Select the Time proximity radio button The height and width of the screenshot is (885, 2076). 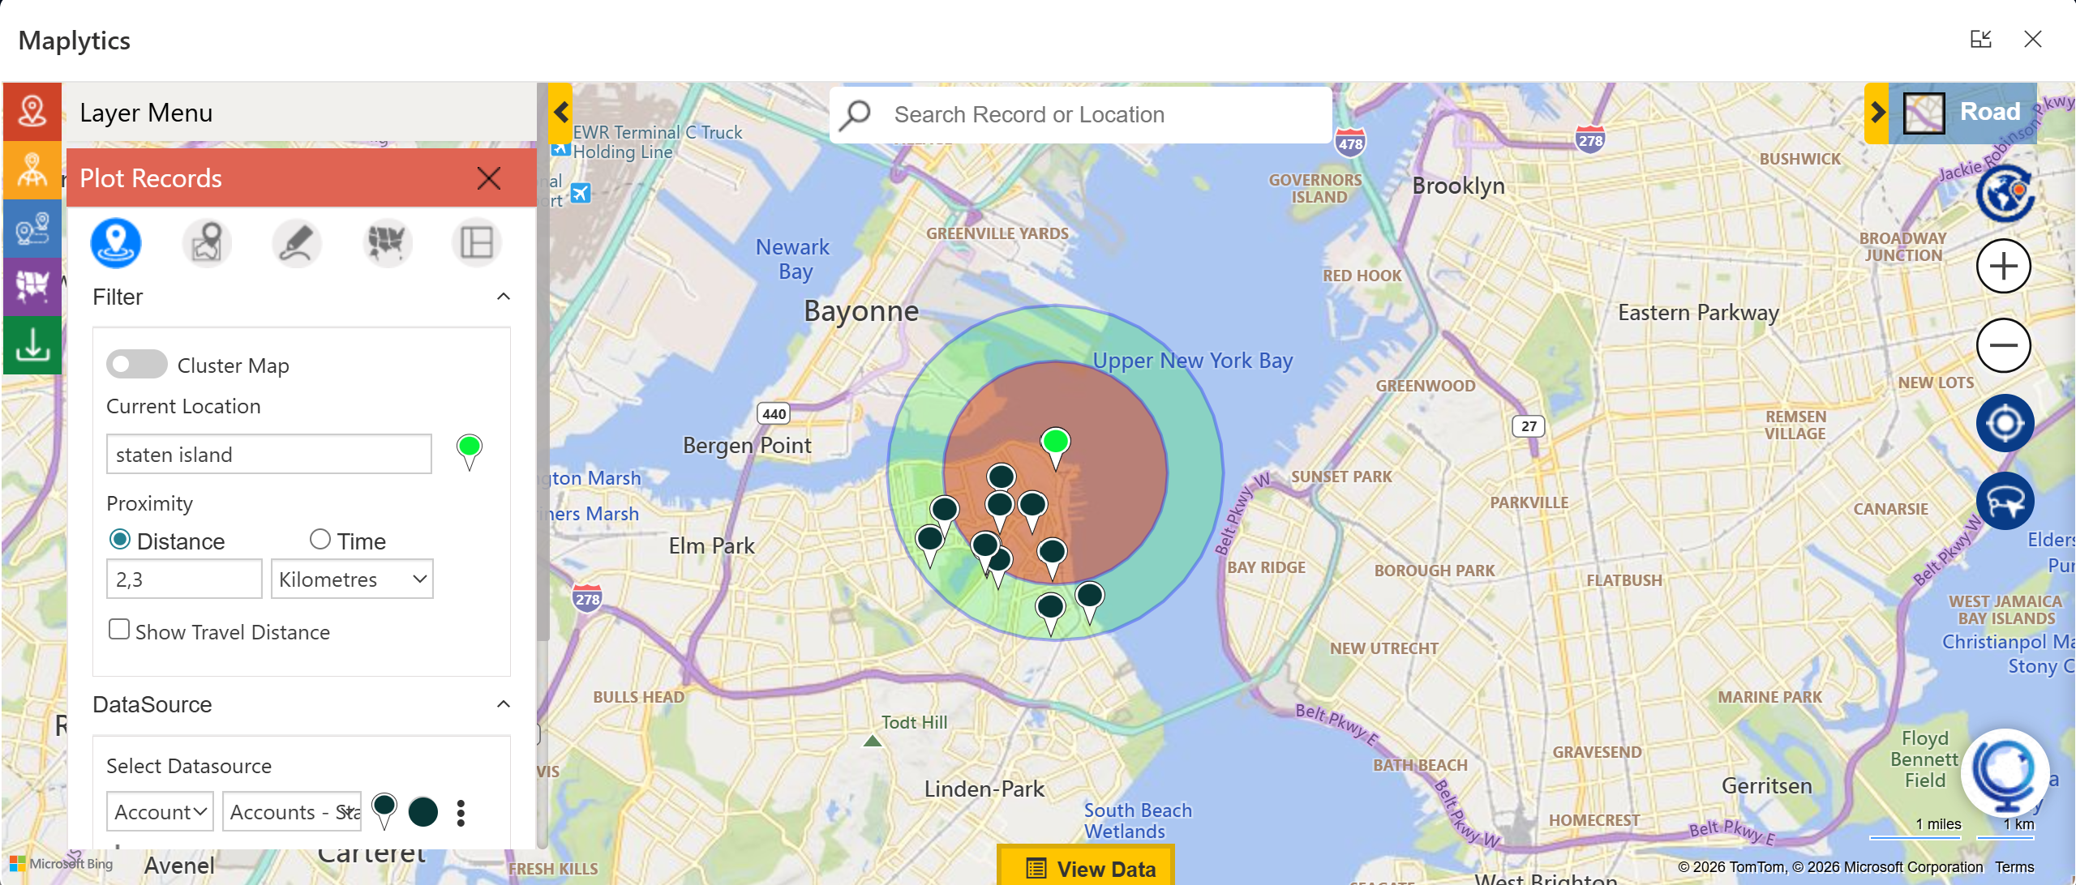(320, 539)
